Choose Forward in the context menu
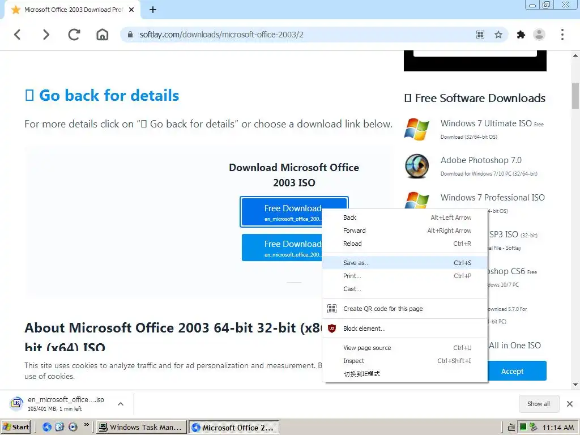The height and width of the screenshot is (435, 580). (404, 231)
